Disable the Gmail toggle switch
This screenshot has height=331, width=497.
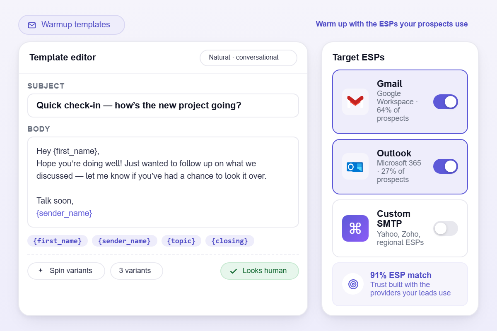pos(446,102)
